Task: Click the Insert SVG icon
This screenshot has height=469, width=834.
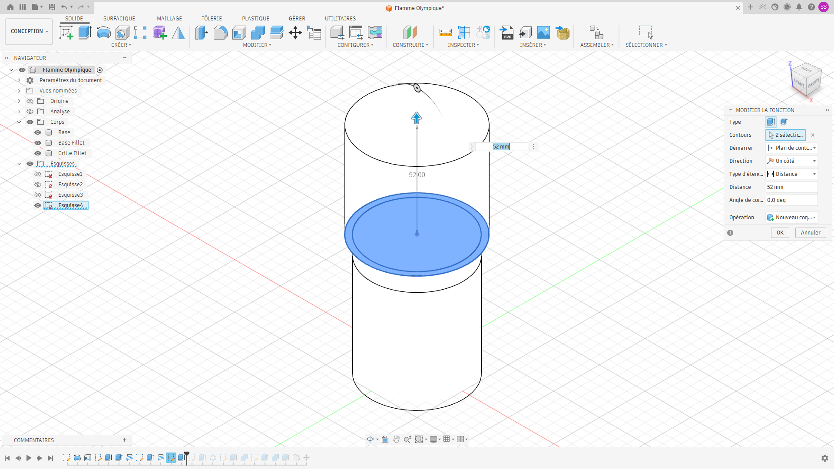Action: pyautogui.click(x=506, y=33)
